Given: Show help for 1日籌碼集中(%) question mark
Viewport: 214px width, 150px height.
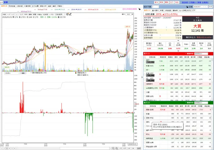Looking at the screenshot, I should (166, 30).
